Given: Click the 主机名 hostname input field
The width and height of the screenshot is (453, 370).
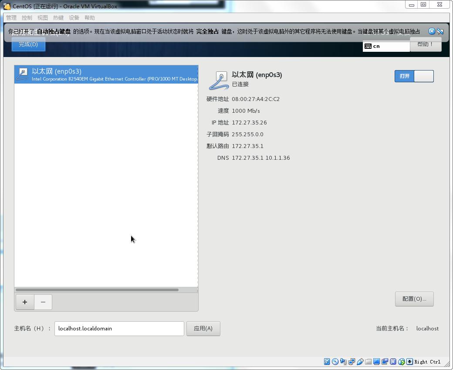Looking at the screenshot, I should pyautogui.click(x=119, y=329).
